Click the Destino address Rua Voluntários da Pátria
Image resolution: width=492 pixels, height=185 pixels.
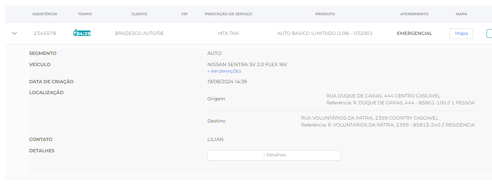coord(369,118)
